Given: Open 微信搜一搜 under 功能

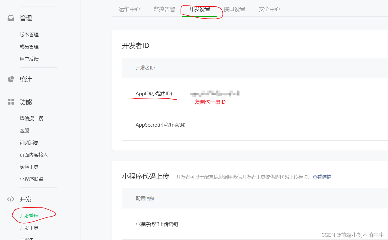Looking at the screenshot, I should point(31,118).
